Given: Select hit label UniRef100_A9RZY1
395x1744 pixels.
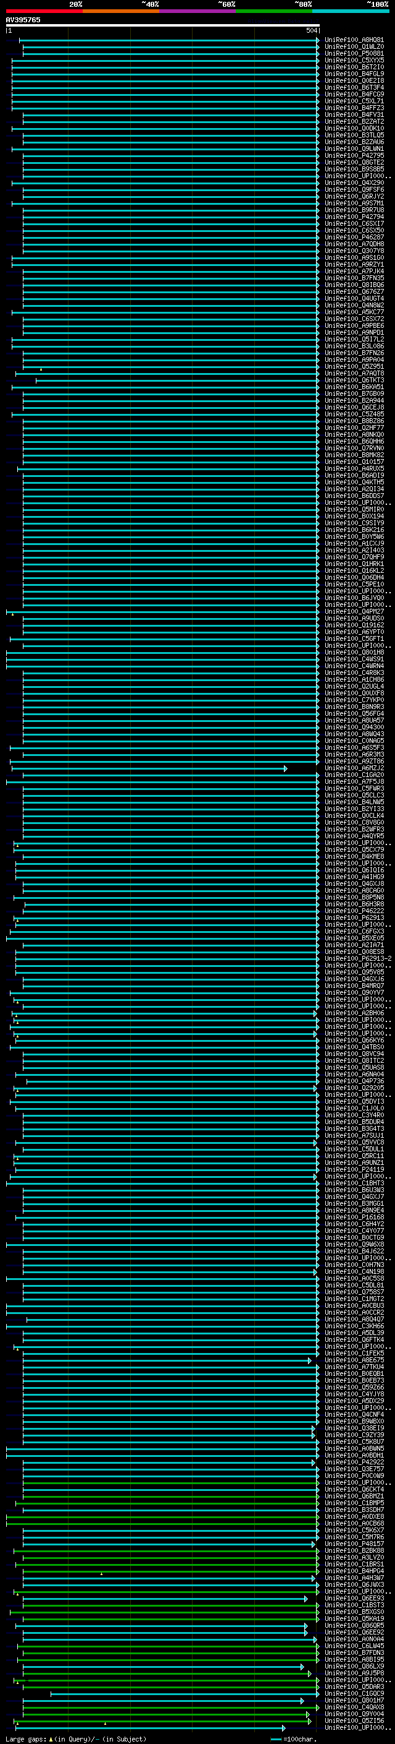Looking at the screenshot, I should coord(354,265).
